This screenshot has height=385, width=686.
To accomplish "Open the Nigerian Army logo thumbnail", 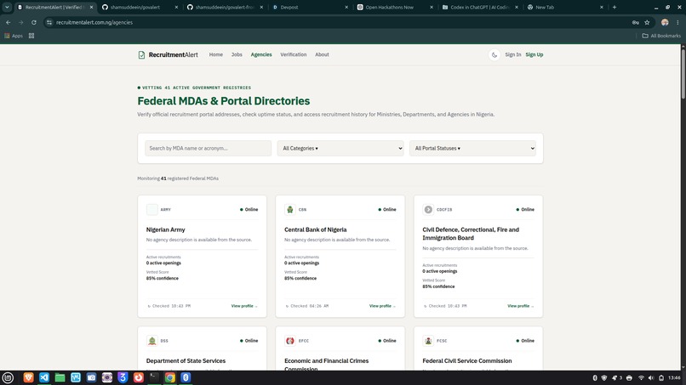I will (x=151, y=209).
